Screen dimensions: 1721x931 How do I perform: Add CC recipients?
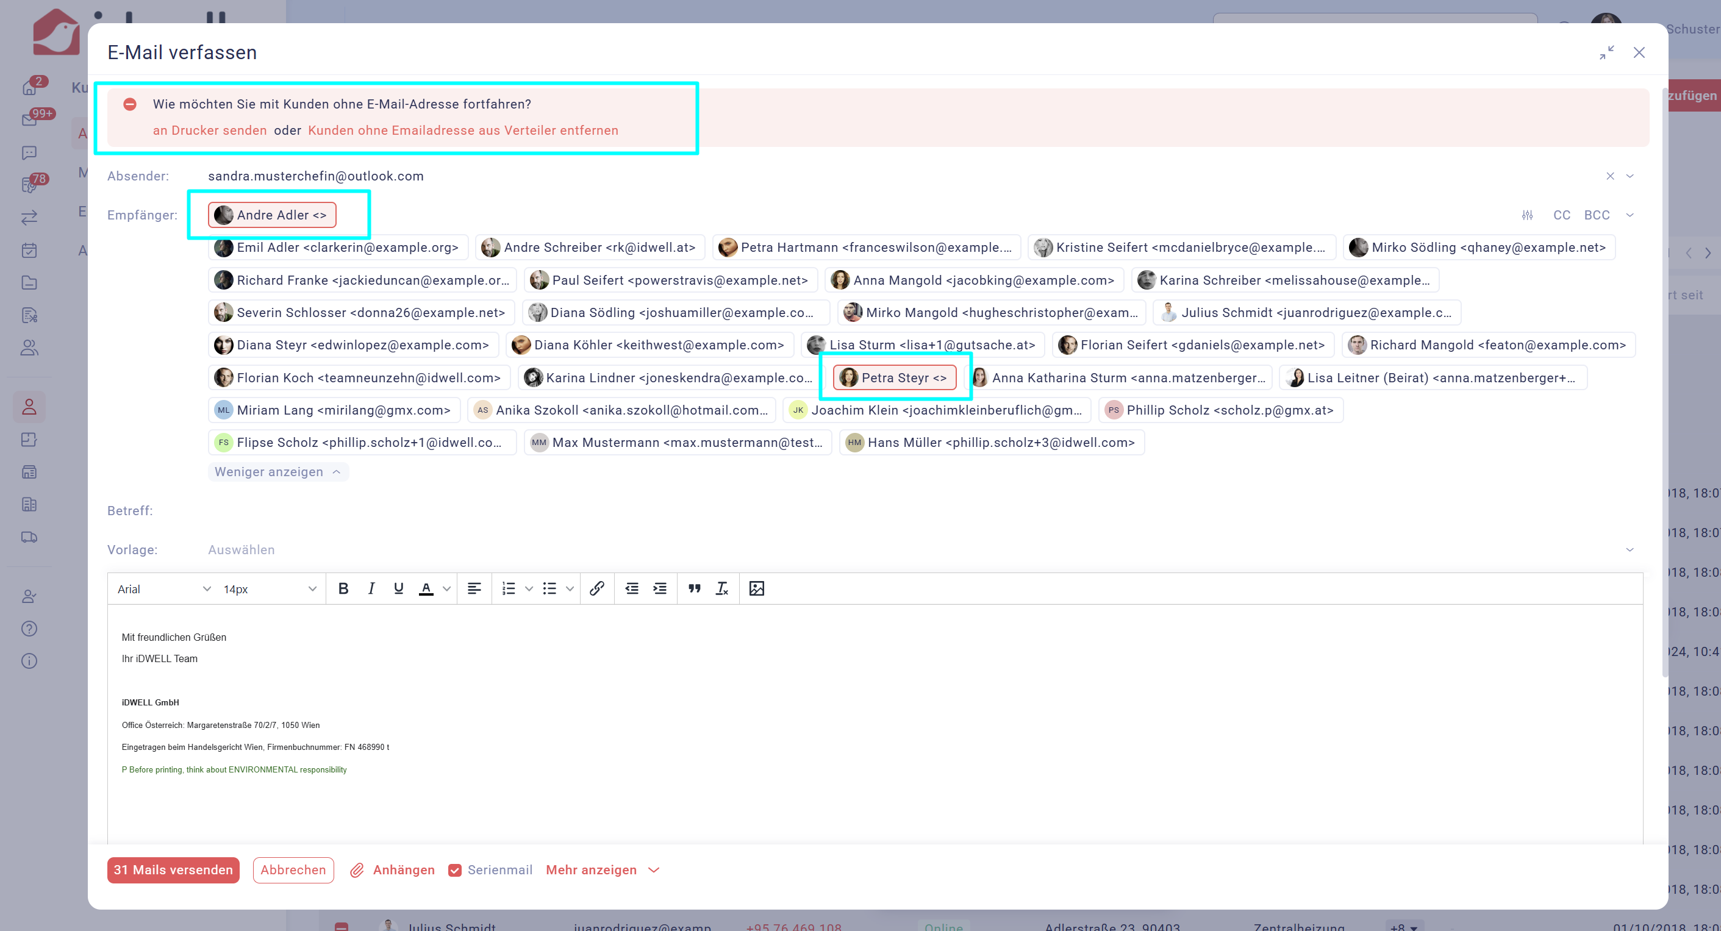click(1562, 215)
